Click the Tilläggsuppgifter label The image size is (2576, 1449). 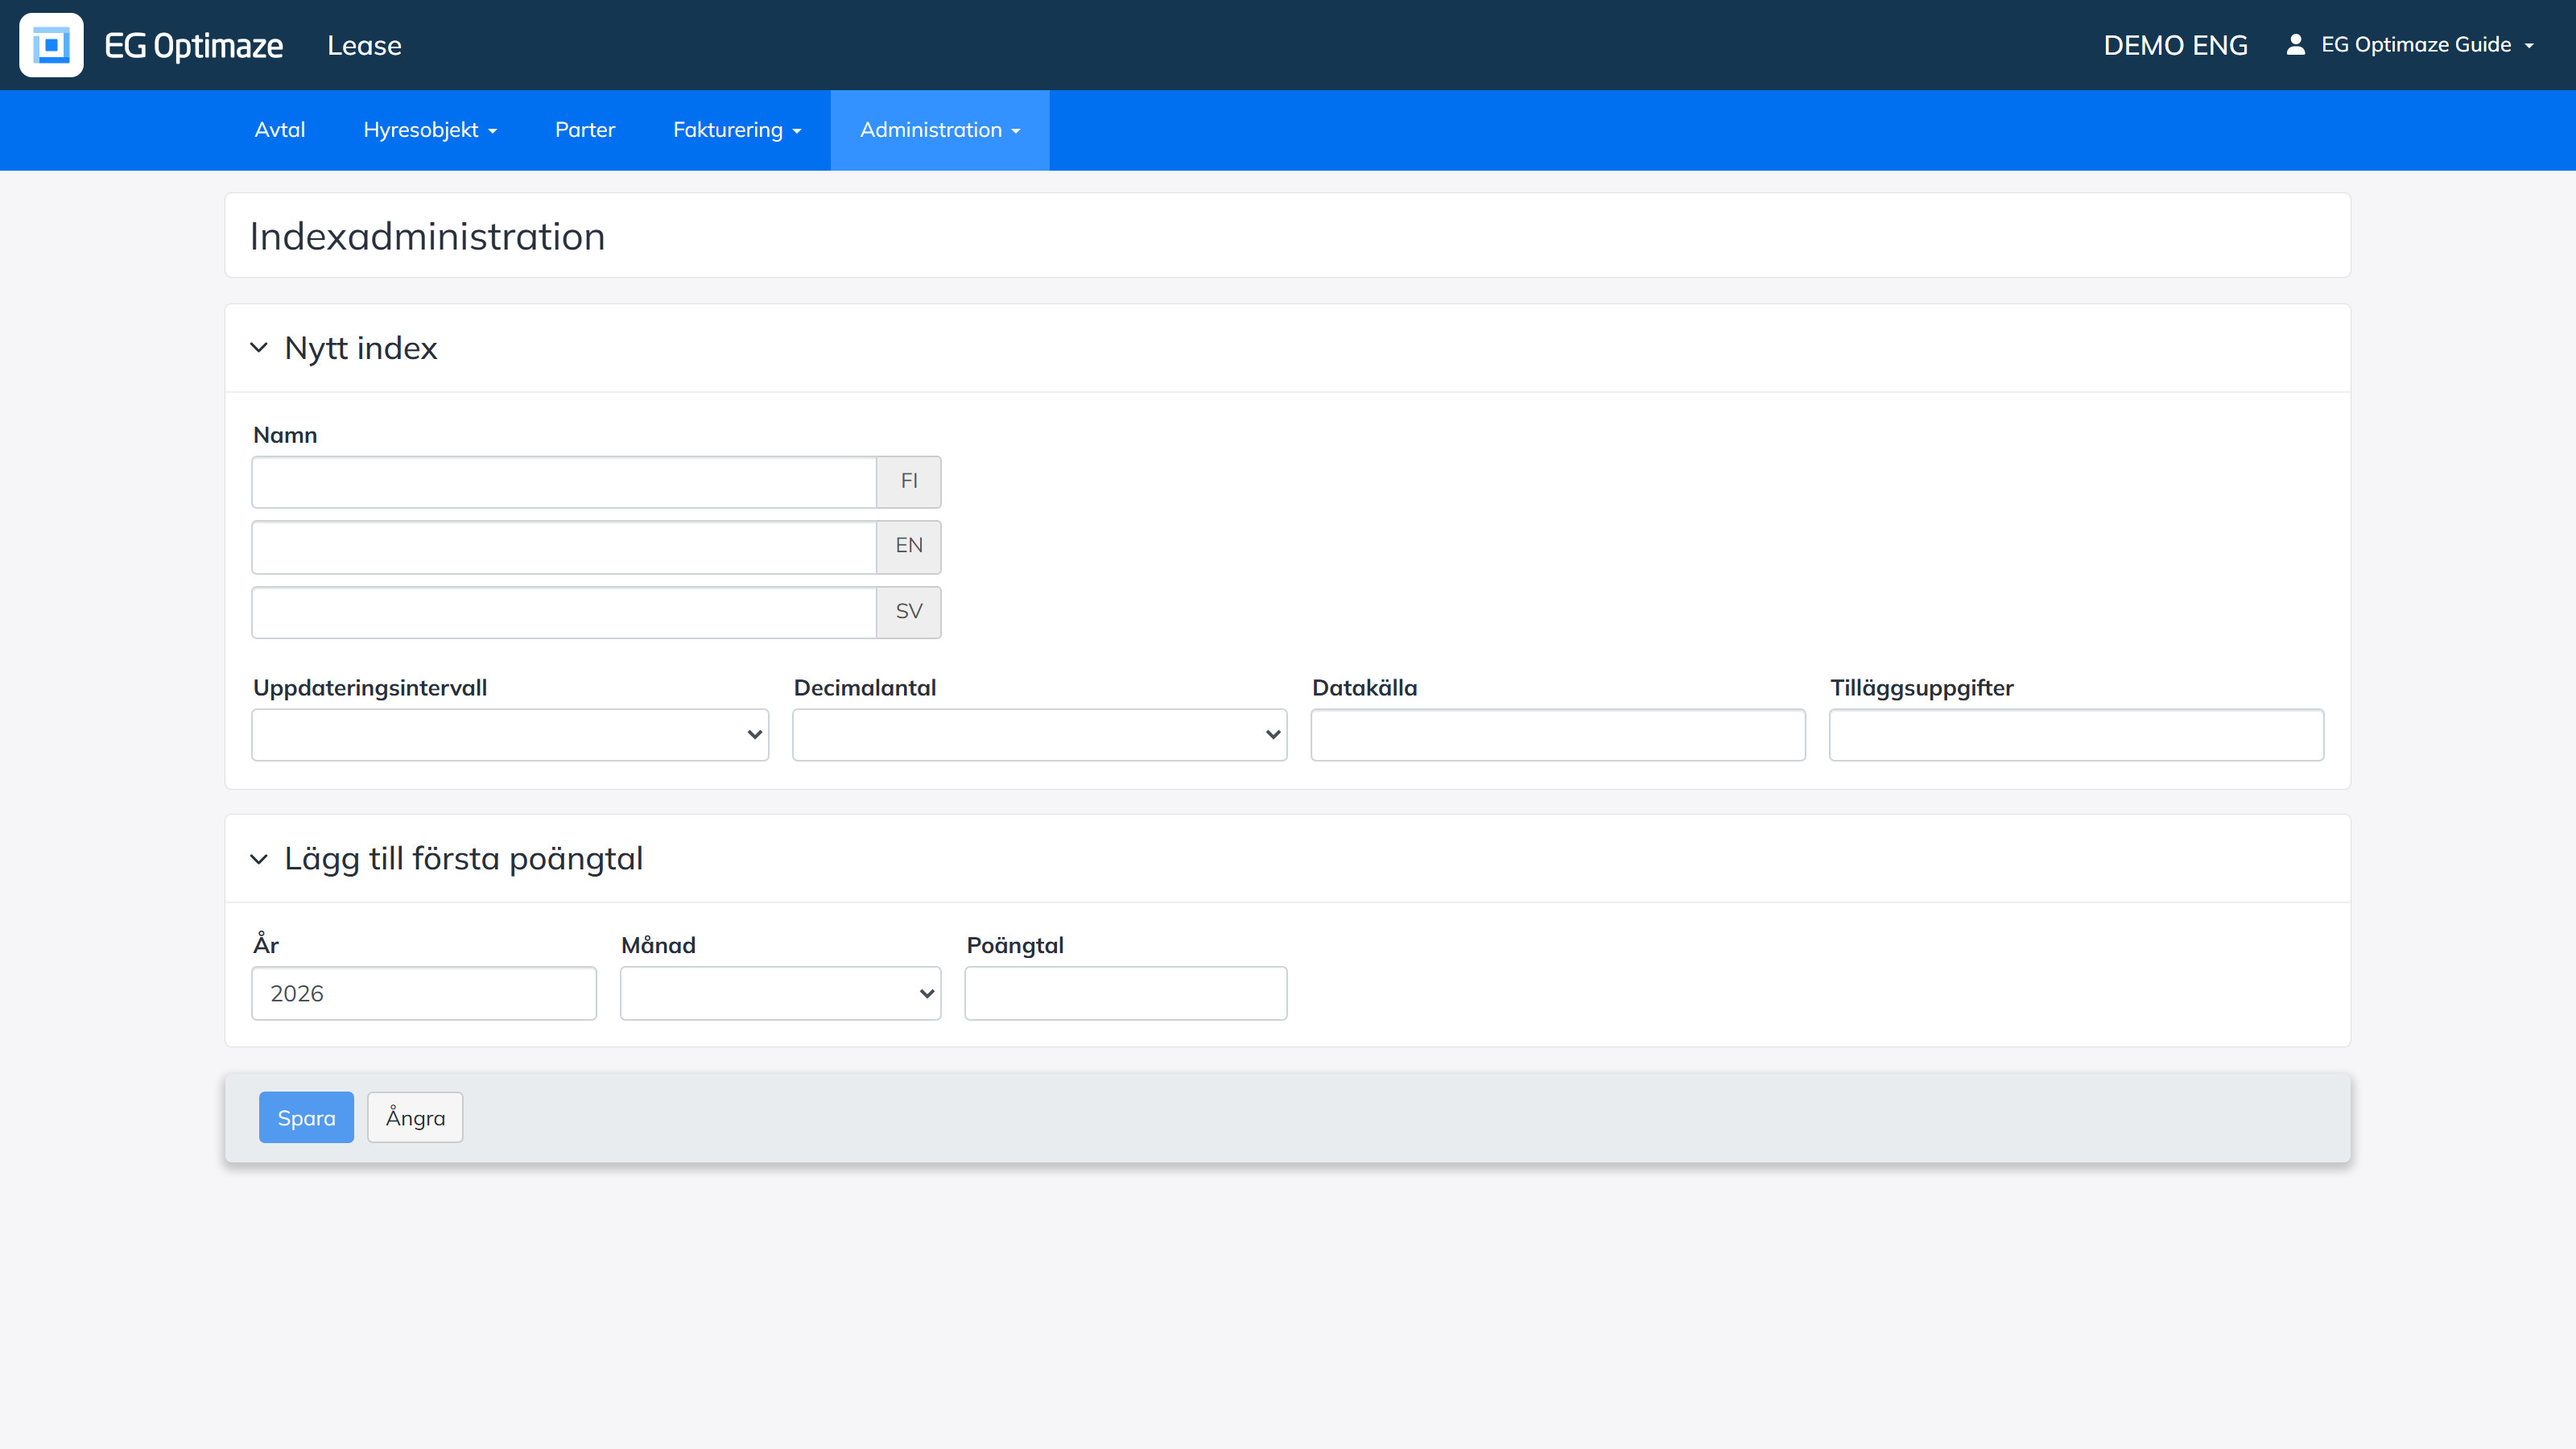[1922, 688]
